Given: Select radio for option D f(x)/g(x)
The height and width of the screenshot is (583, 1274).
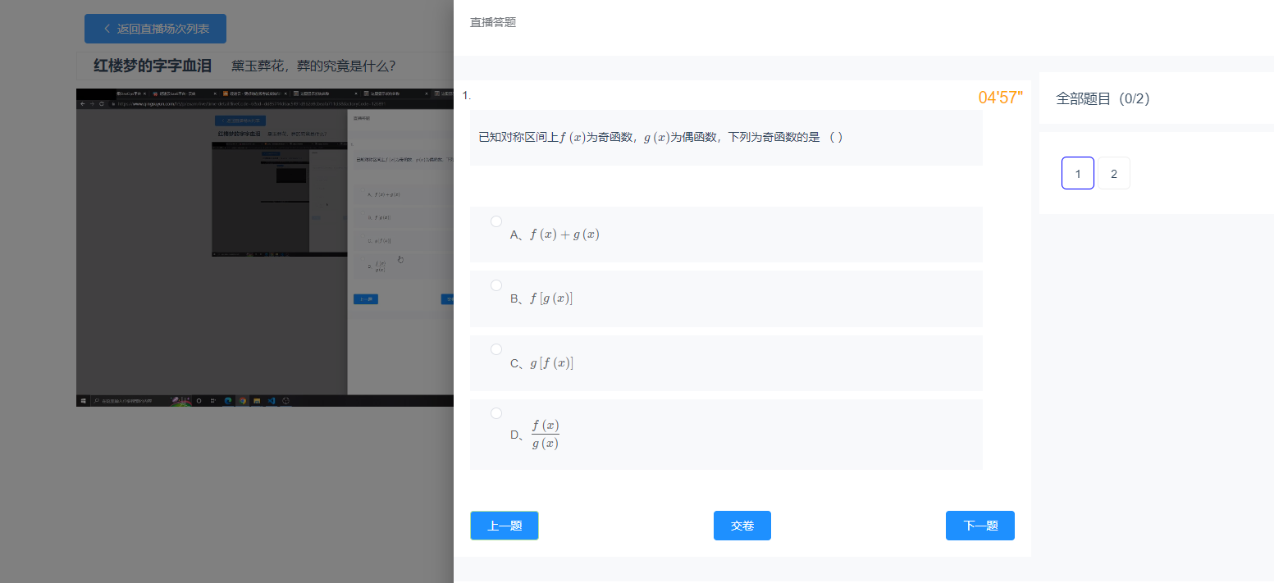Looking at the screenshot, I should (496, 413).
